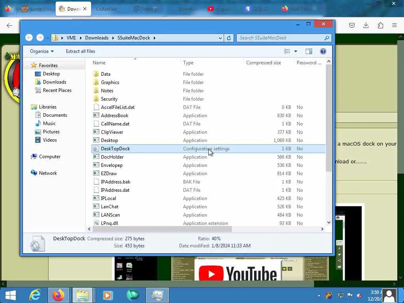Open Desktop in the Favorites sidebar
Image resolution: width=404 pixels, height=303 pixels.
tap(51, 74)
